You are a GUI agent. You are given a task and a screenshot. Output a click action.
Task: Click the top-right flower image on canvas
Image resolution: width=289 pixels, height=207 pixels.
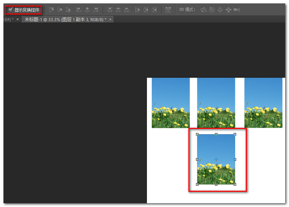click(x=263, y=103)
